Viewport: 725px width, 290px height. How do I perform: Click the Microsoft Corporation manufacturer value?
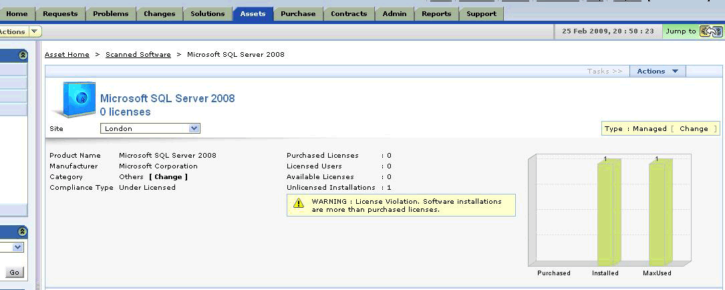(158, 166)
